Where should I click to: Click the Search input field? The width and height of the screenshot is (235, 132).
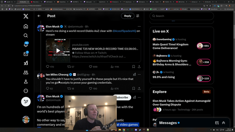(x=182, y=16)
